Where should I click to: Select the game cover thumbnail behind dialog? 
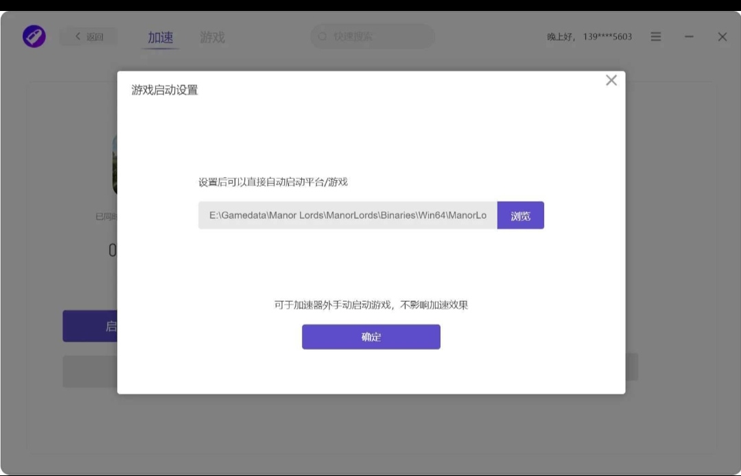point(115,165)
